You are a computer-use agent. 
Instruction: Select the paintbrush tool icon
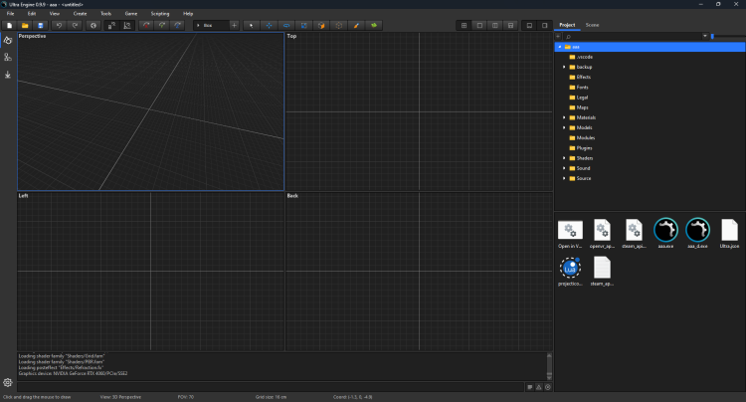click(x=356, y=25)
